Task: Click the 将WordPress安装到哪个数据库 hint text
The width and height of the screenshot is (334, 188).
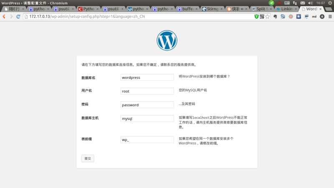Action: (204, 76)
